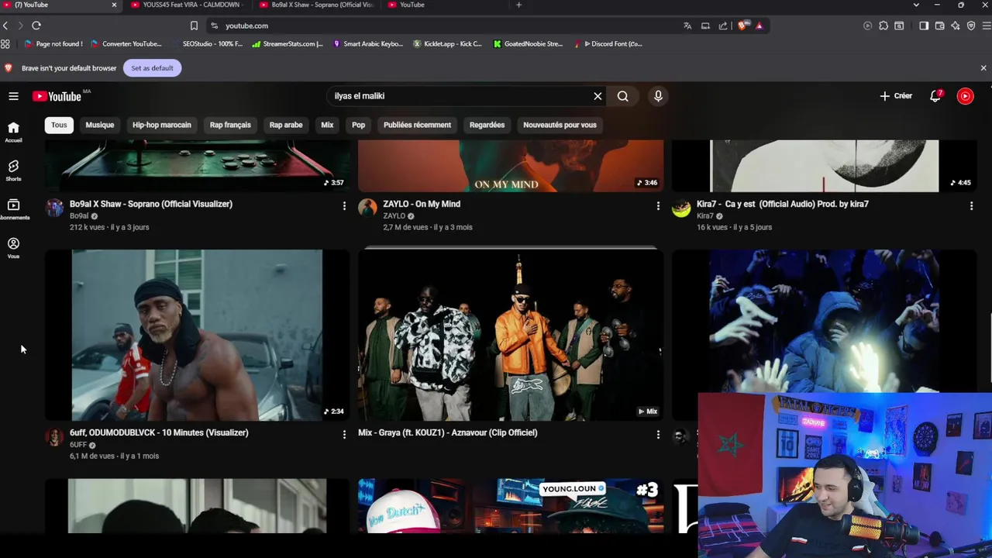Toggle the browser sidebar panel
Viewport: 992px width, 558px height.
(x=924, y=26)
